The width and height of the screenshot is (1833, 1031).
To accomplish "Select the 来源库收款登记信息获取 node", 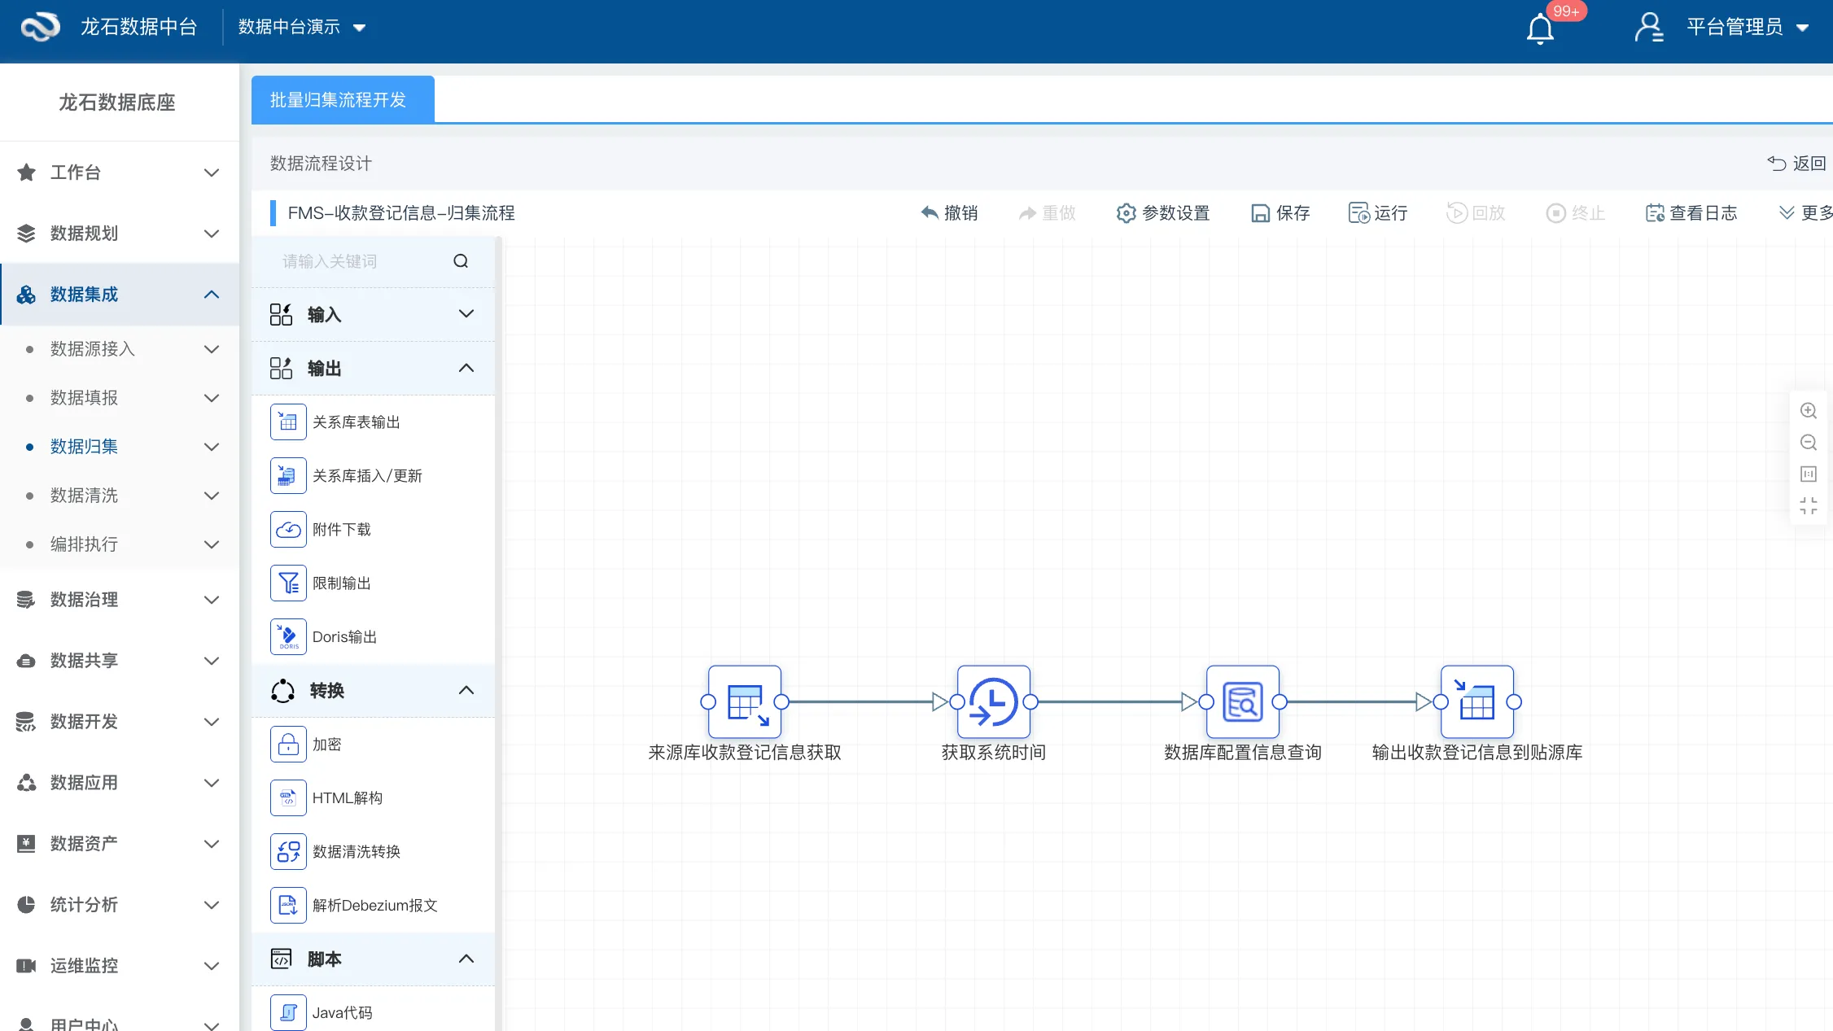I will coord(744,701).
